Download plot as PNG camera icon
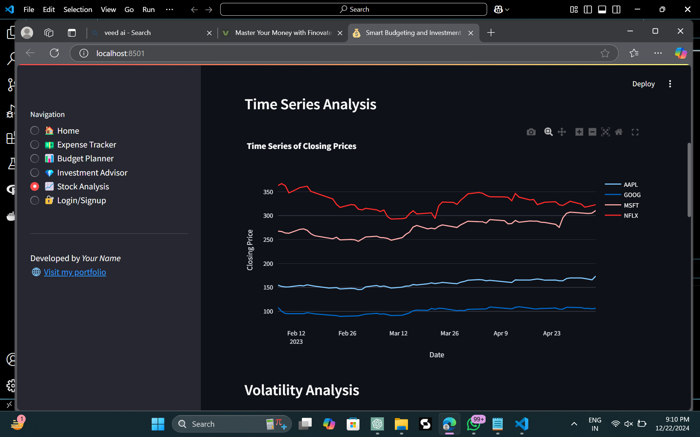700x437 pixels. (531, 132)
